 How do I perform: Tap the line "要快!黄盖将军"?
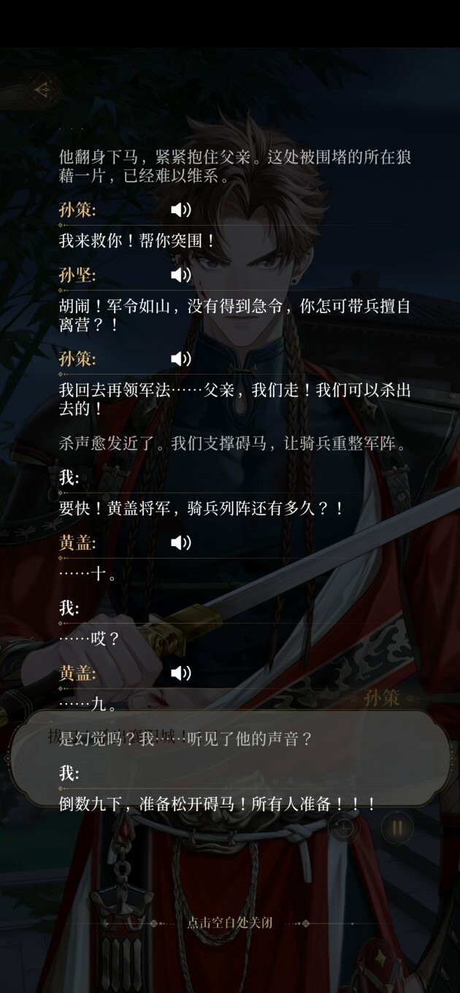tap(201, 508)
